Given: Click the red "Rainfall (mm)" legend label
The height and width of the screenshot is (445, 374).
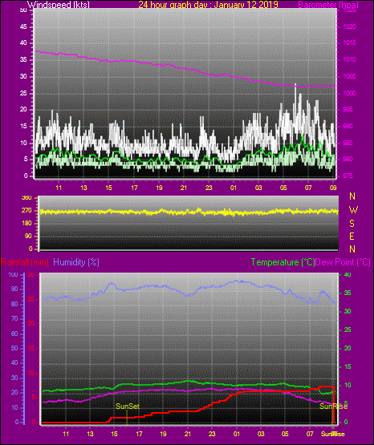Looking at the screenshot, I should [x=25, y=262].
